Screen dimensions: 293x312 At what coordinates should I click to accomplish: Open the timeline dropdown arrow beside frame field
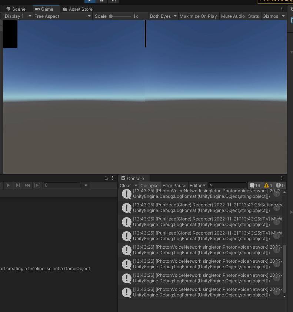(86, 185)
